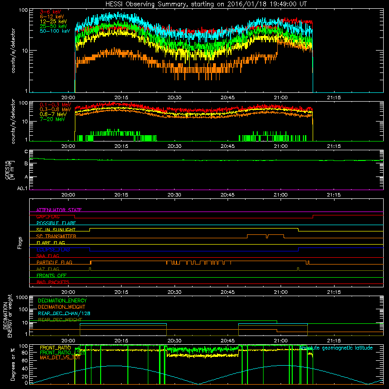
Task: Select the FRONTS_OFF flag label
Action: tap(52, 276)
